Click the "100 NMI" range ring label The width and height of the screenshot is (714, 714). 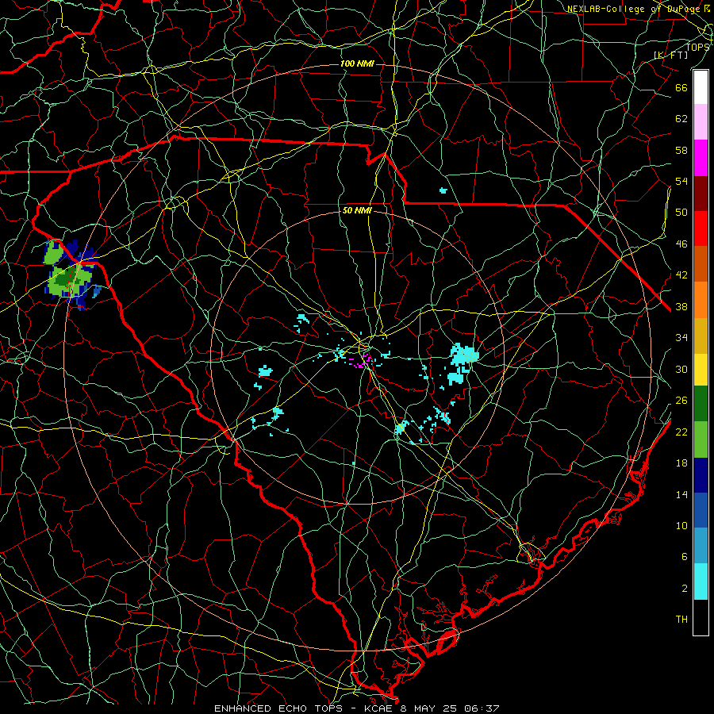357,63
